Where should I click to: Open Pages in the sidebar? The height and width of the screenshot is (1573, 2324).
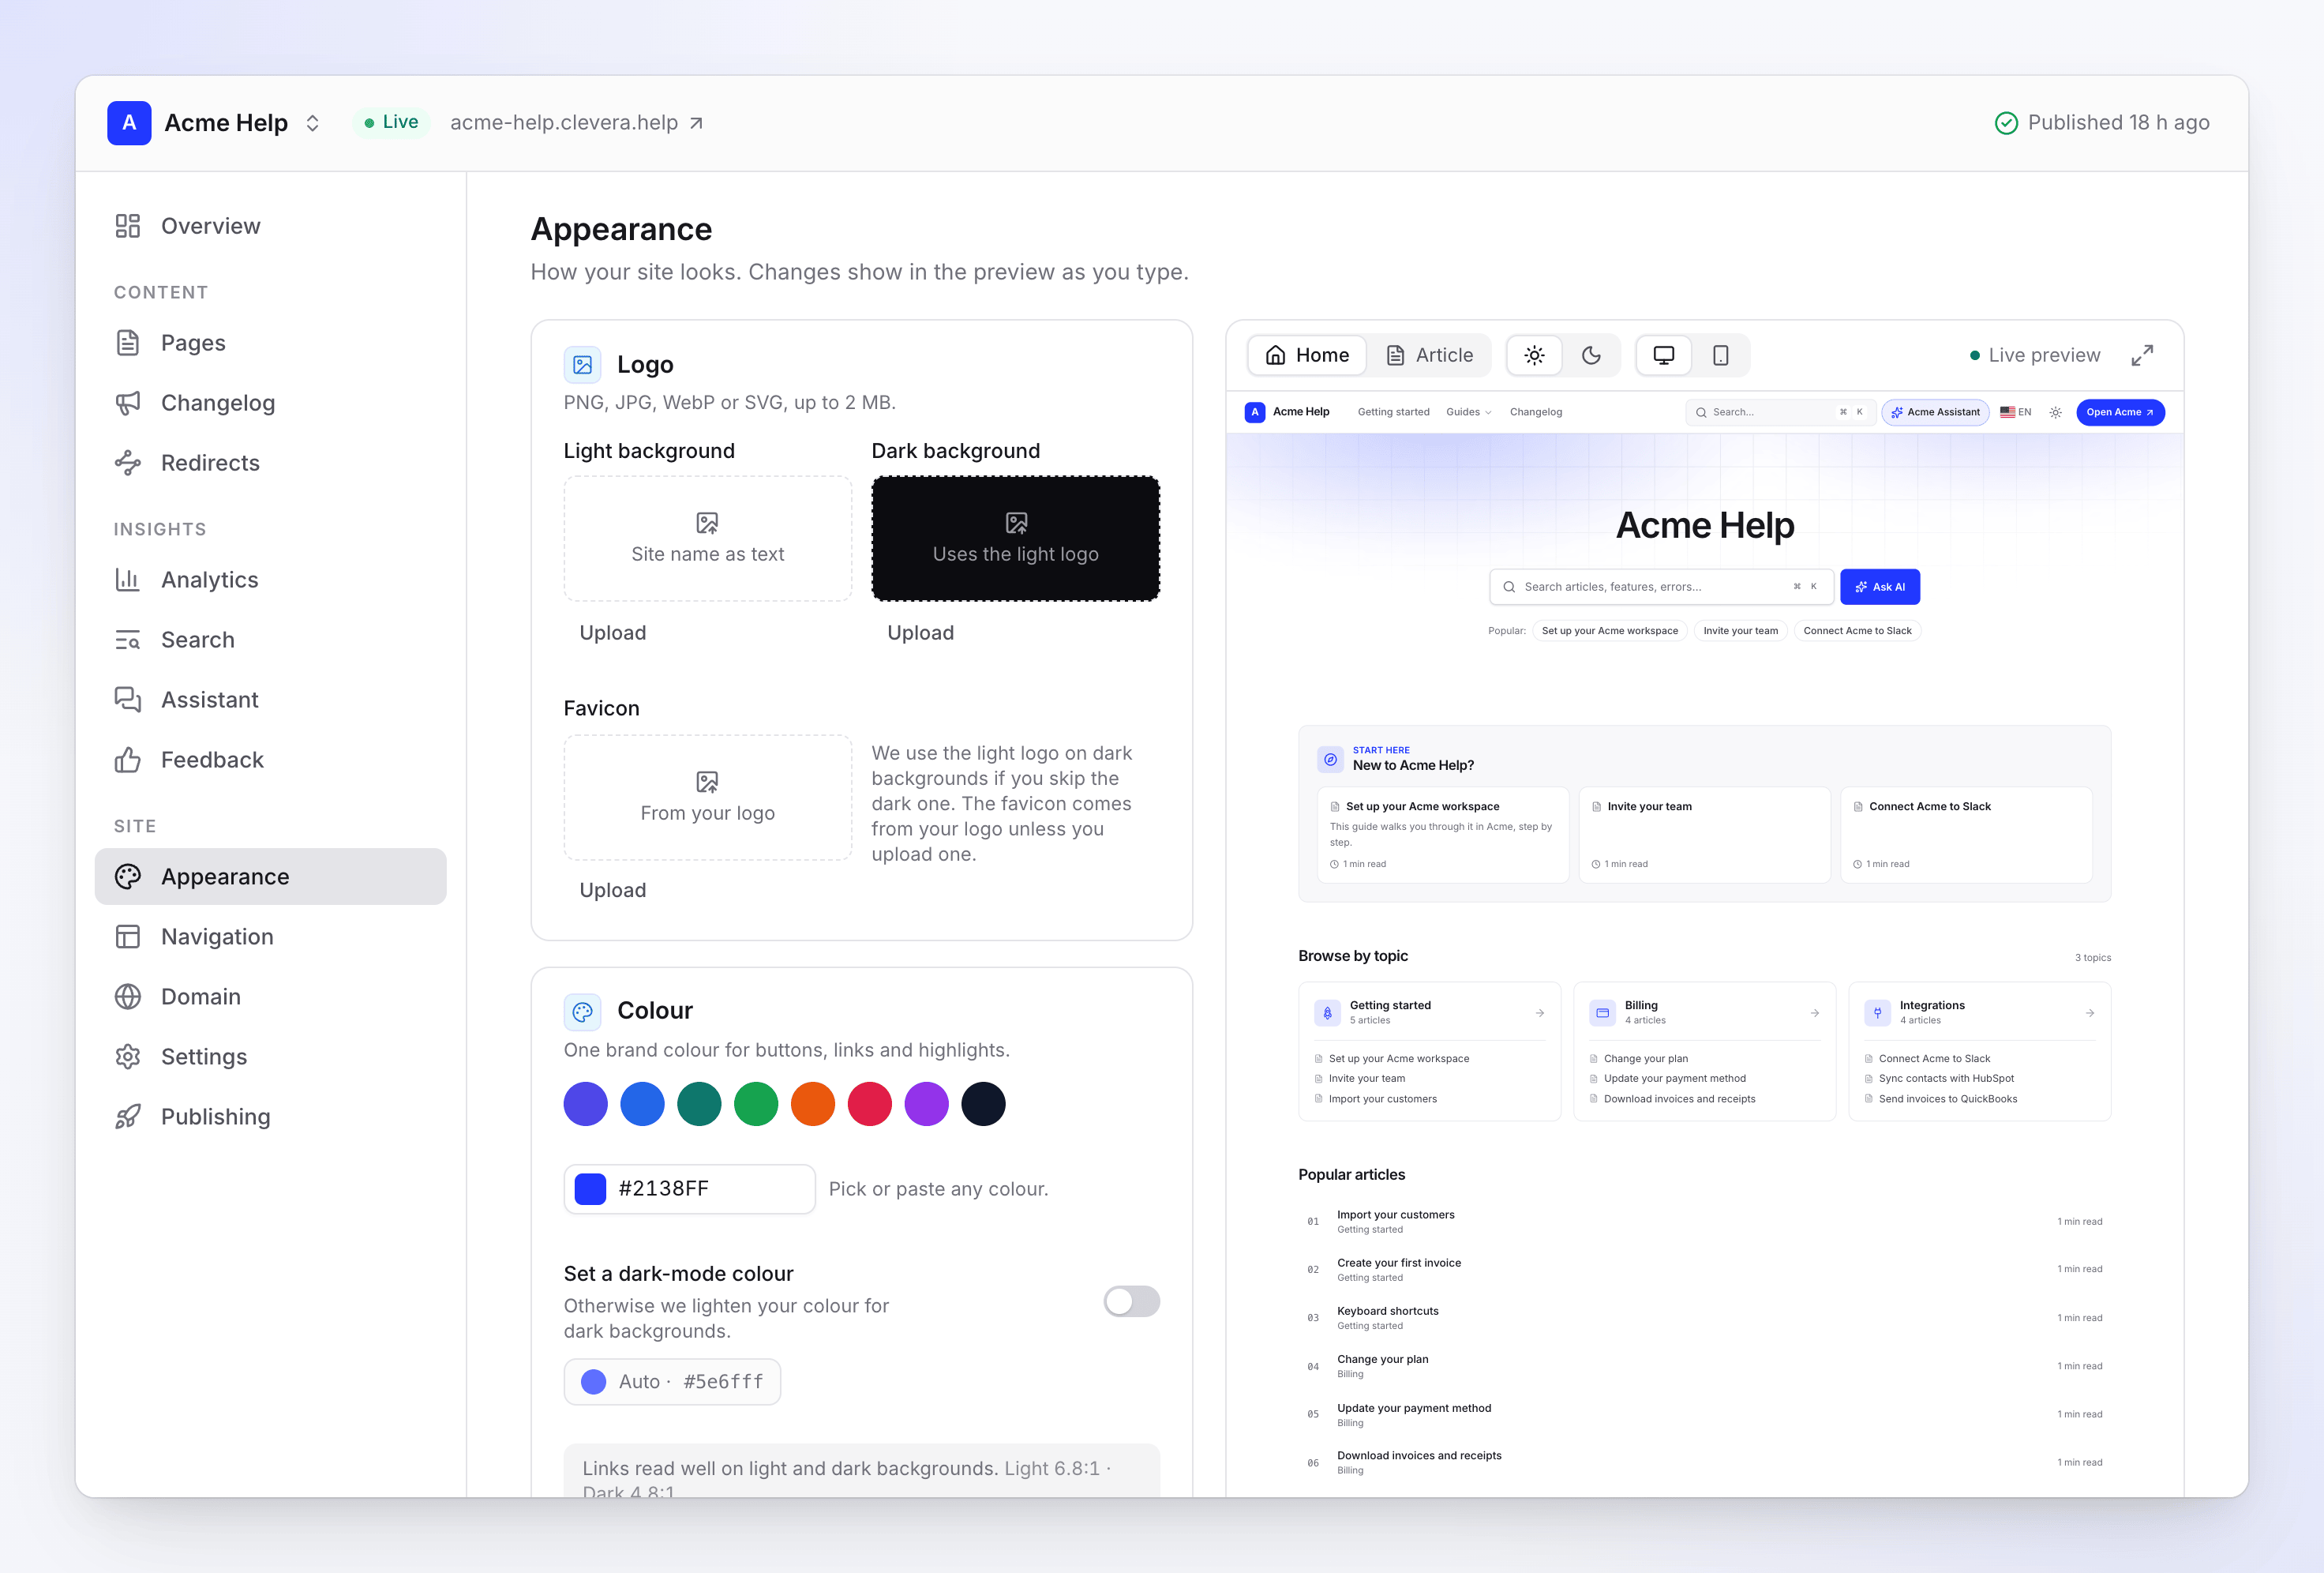(x=270, y=344)
